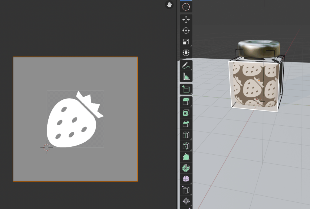The height and width of the screenshot is (209, 310).
Task: Click the hand pan icon in UV editor
Action: [x=169, y=5]
